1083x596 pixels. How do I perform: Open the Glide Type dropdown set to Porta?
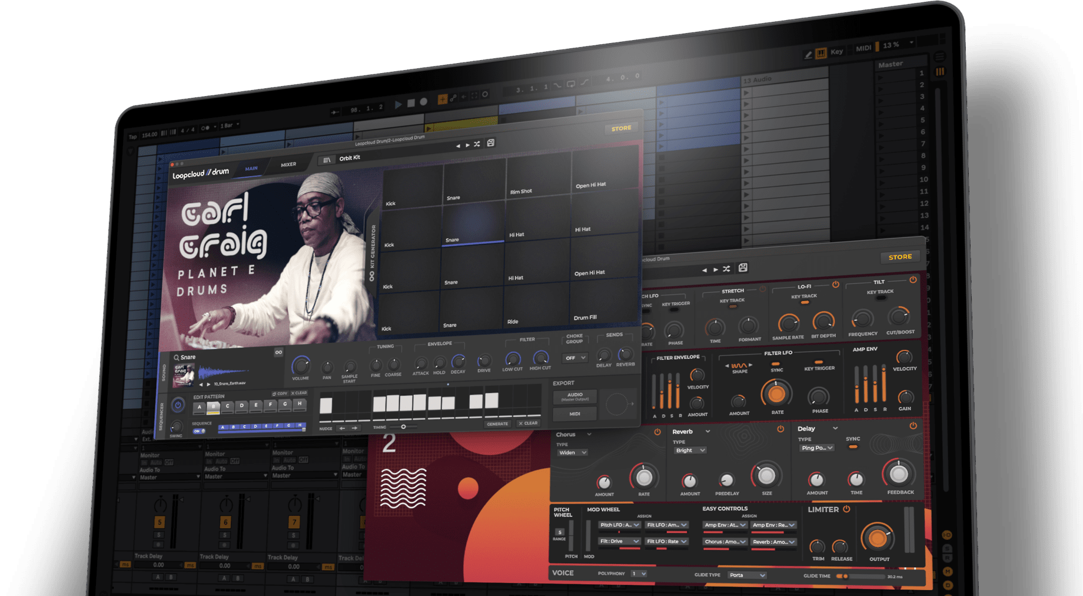(x=746, y=575)
